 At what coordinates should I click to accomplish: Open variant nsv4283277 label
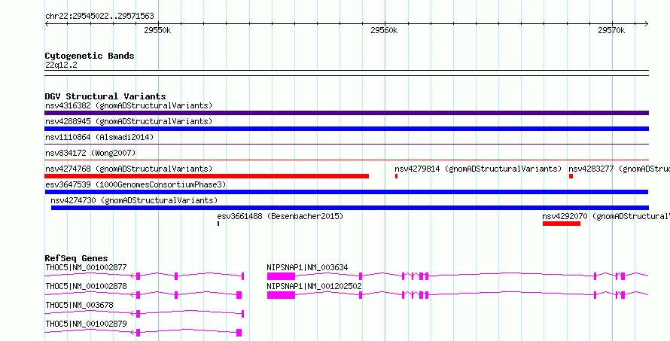(x=619, y=169)
